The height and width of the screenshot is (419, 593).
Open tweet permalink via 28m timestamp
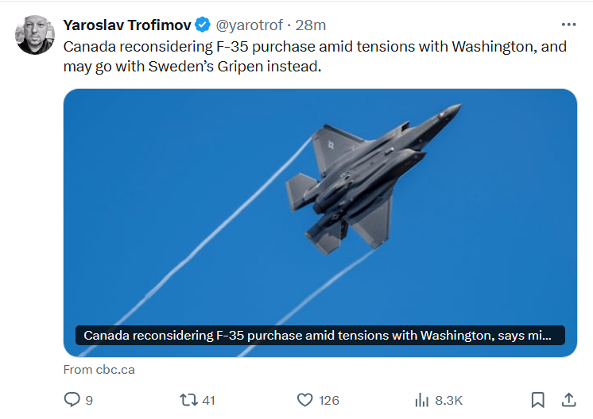pos(311,25)
